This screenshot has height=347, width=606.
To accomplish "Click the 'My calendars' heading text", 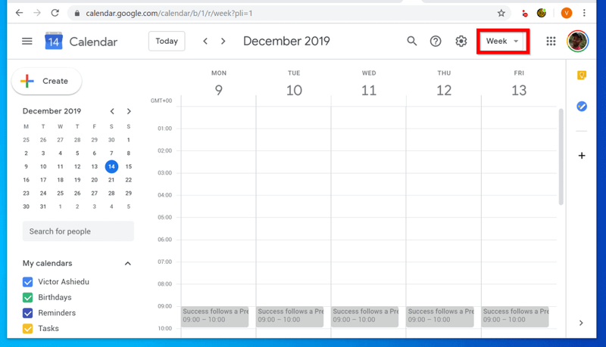I will point(47,263).
